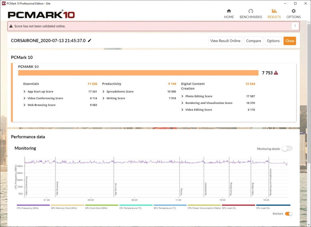Screen dimensions: 311x227
Task: Click the Compare button
Action: [x=253, y=41]
